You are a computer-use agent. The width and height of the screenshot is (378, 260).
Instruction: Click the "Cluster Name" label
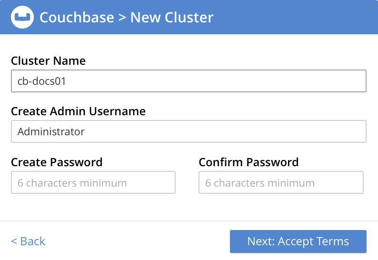tap(48, 60)
